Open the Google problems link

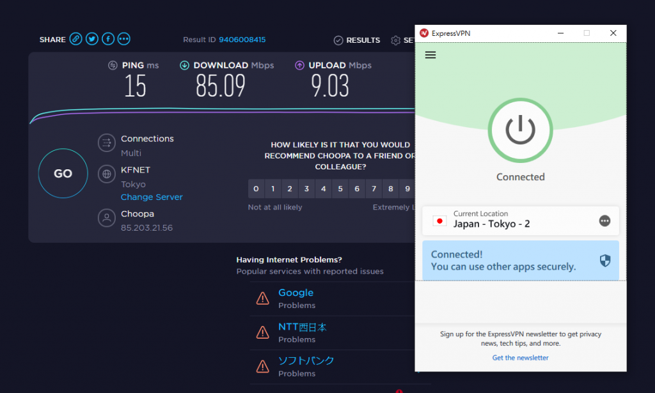pyautogui.click(x=296, y=293)
